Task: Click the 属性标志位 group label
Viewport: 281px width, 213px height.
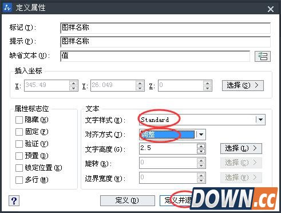Action: (32, 109)
